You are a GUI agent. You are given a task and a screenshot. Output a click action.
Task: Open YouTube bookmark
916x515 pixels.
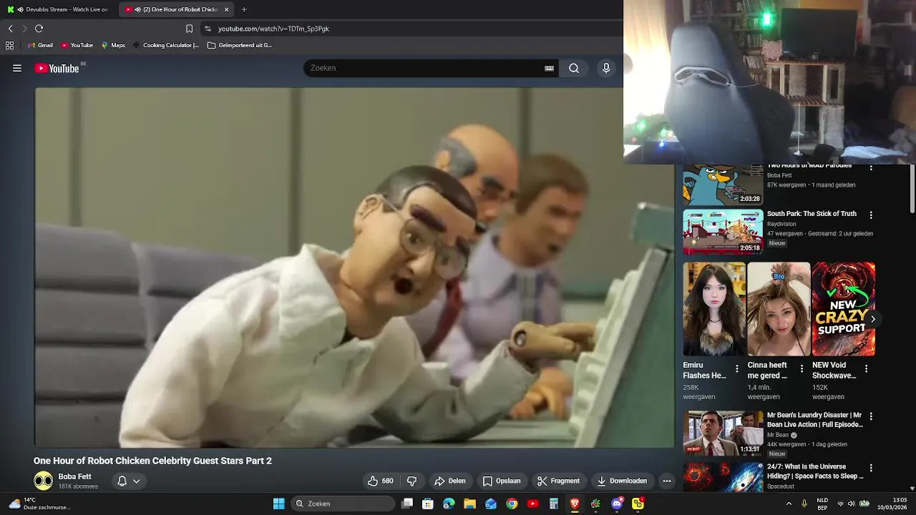77,45
